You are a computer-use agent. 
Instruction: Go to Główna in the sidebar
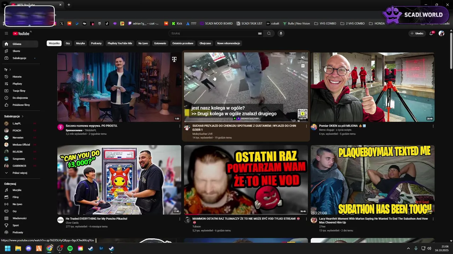click(x=20, y=44)
